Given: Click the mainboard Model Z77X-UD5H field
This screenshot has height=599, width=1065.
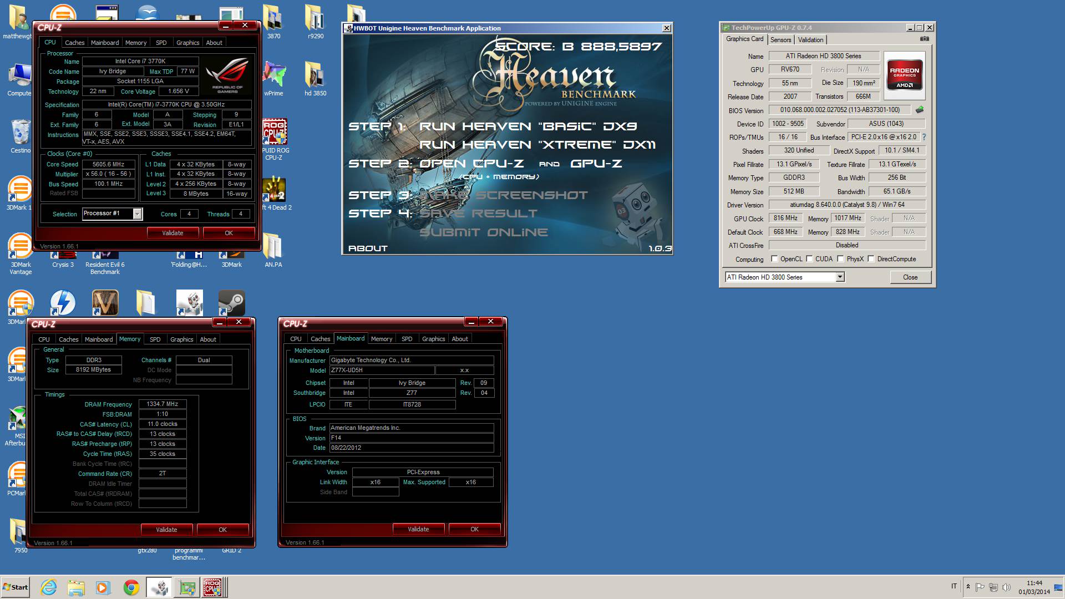Looking at the screenshot, I should click(x=382, y=370).
